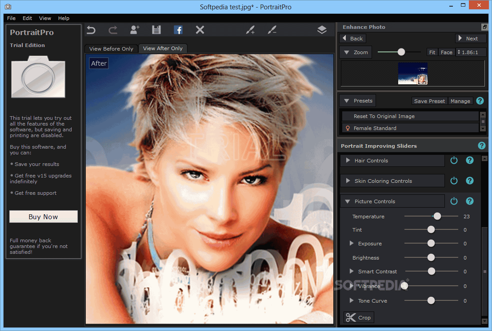Click the large camera logo image
Image resolution: width=492 pixels, height=331 pixels.
(38, 77)
